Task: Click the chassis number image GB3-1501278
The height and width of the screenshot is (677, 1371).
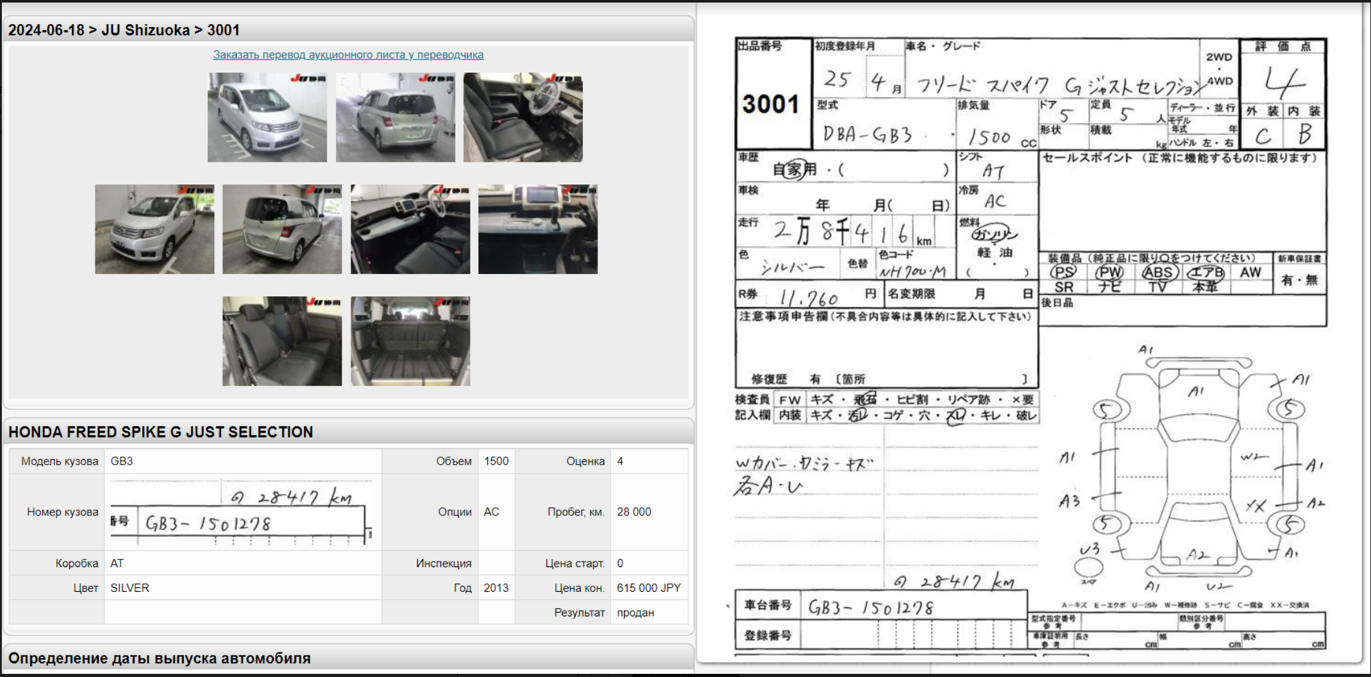Action: click(x=242, y=512)
